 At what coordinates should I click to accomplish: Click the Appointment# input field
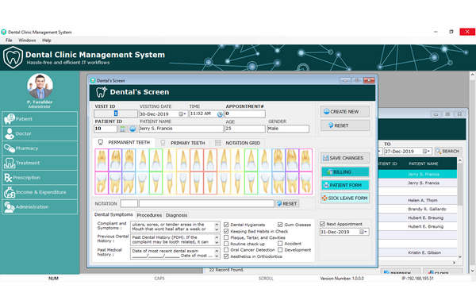(x=245, y=114)
